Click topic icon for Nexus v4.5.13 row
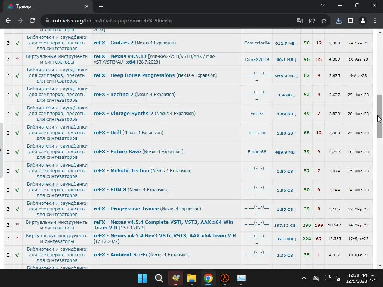383x287 pixels. 8,59
